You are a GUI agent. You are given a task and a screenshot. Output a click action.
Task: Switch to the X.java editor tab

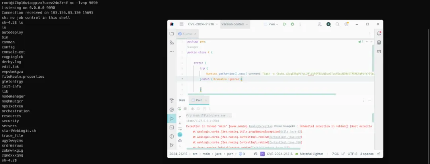tap(186, 34)
